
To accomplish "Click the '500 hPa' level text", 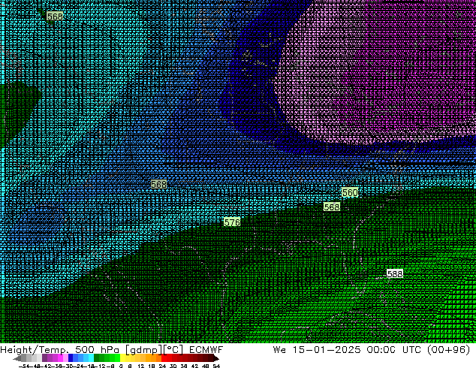I will [97, 350].
